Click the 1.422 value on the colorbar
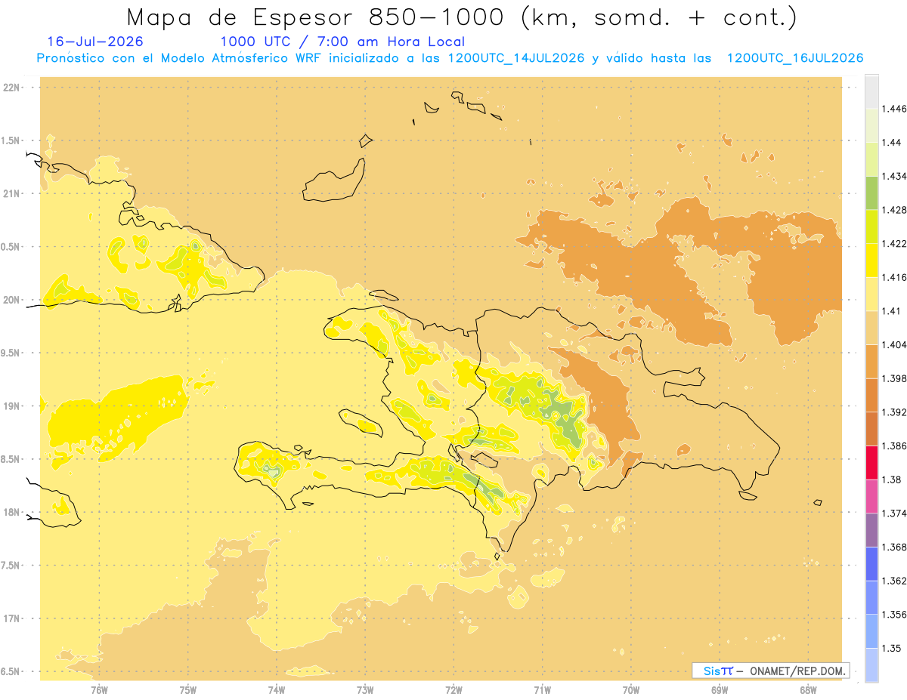 coord(894,244)
